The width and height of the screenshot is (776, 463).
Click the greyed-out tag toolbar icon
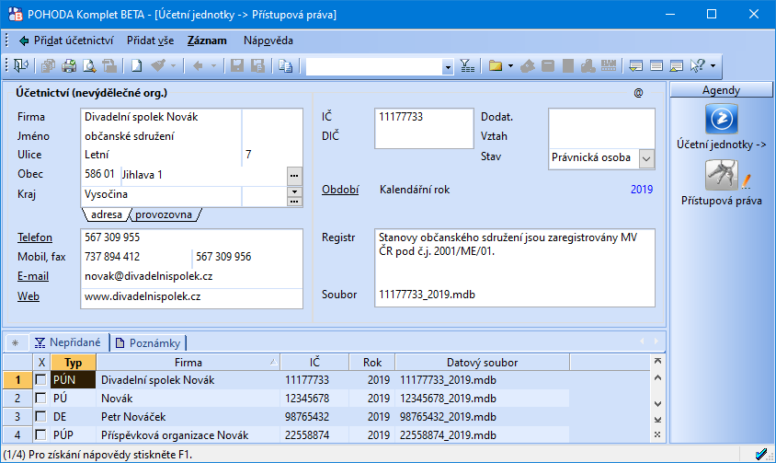click(528, 66)
